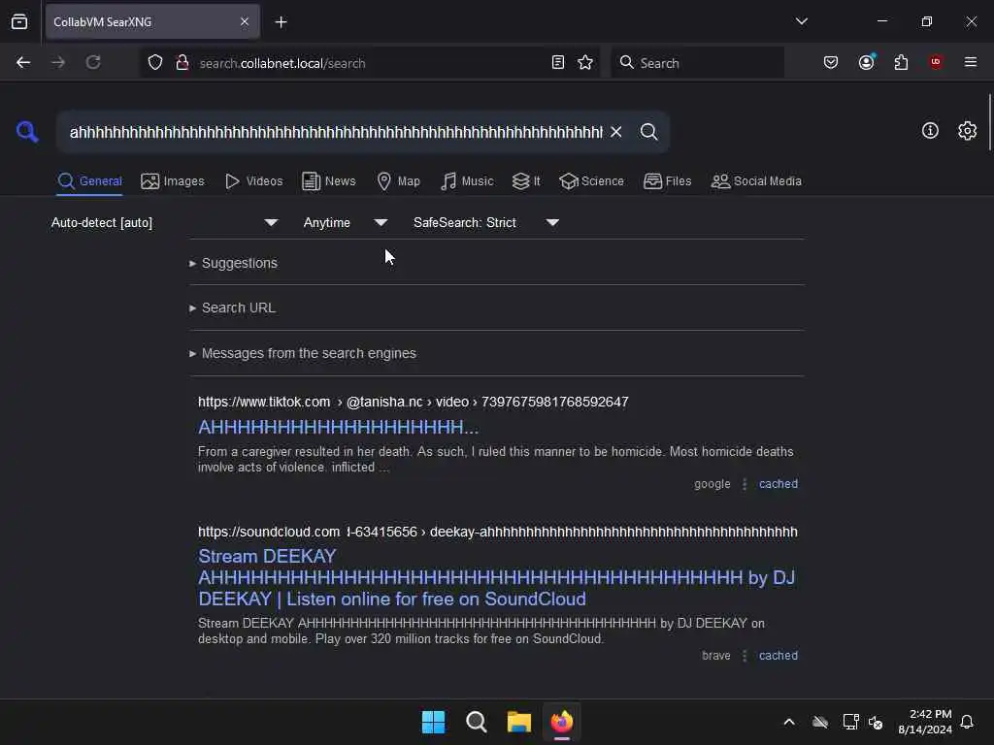Viewport: 994px width, 745px height.
Task: Open a new tab with plus
Action: click(x=281, y=22)
